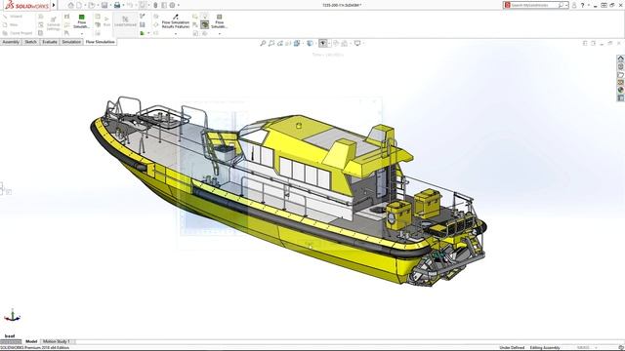Select the Model tab at bottom

click(31, 341)
